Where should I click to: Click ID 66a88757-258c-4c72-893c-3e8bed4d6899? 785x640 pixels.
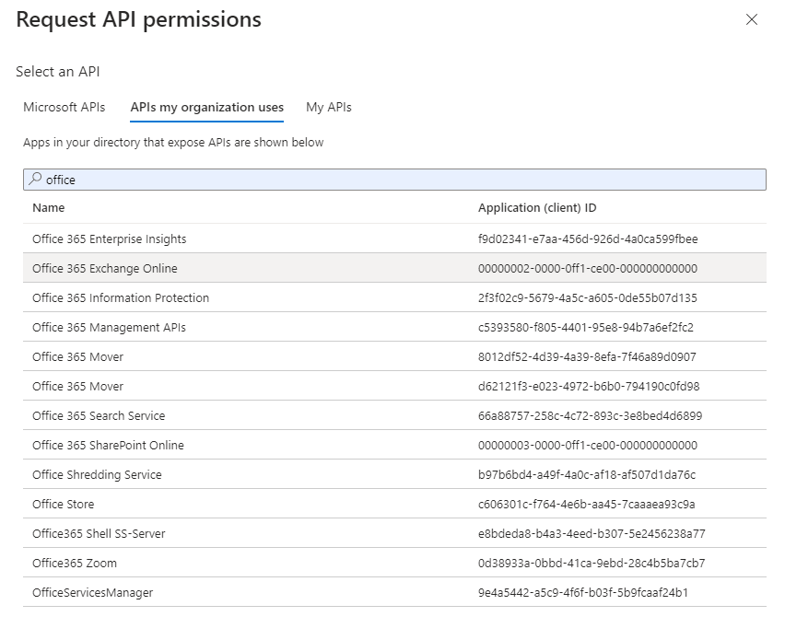[x=591, y=415]
